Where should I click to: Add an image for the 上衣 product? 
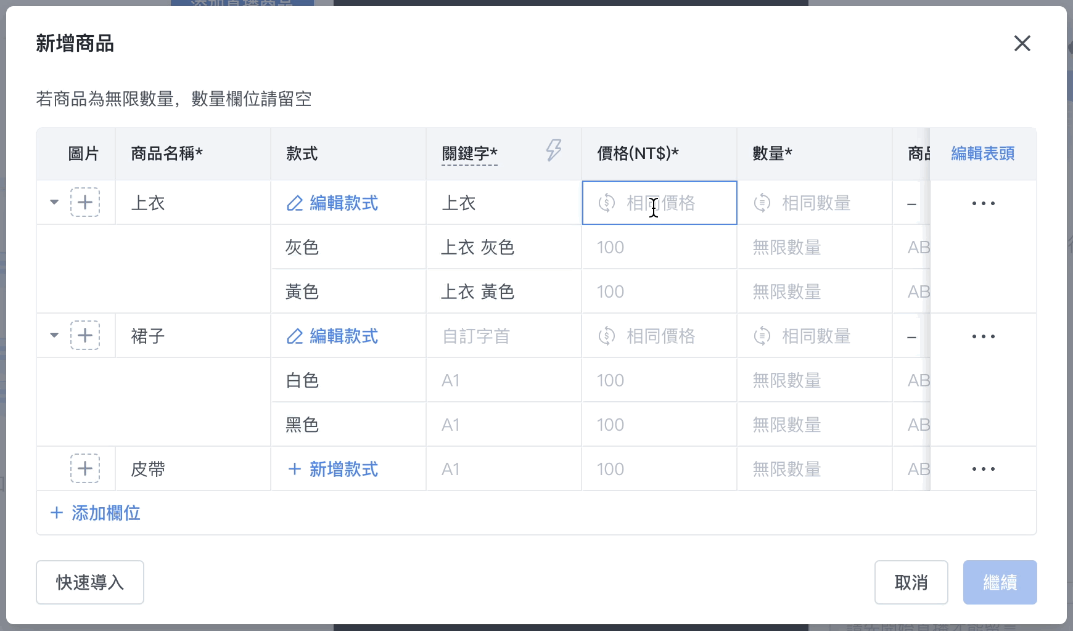coord(85,202)
